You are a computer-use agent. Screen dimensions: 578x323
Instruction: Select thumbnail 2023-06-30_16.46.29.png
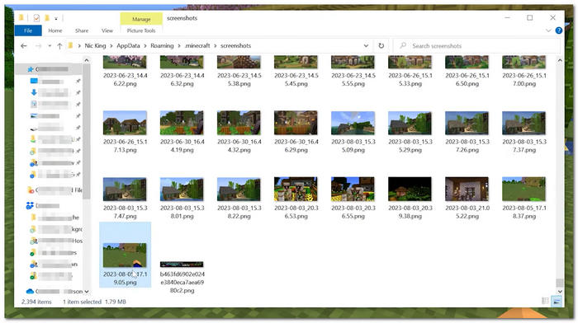pyautogui.click(x=296, y=123)
